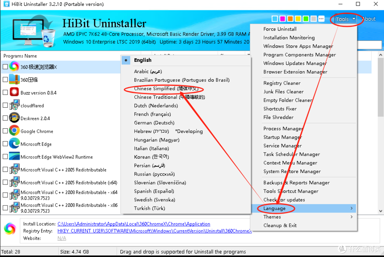Expand the Themes submenu
This screenshot has width=384, height=257.
click(x=272, y=217)
